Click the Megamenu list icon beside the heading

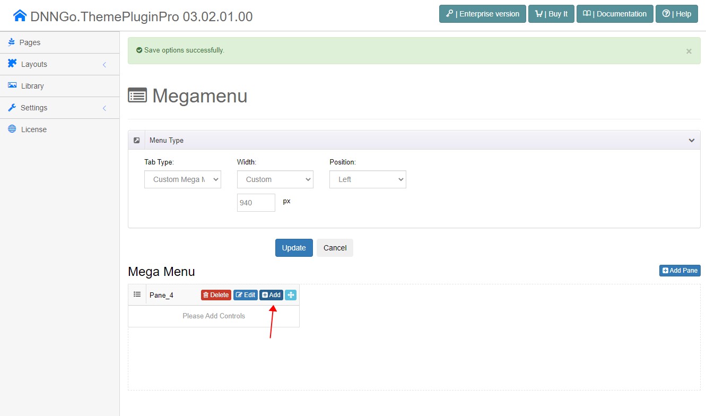coord(137,96)
